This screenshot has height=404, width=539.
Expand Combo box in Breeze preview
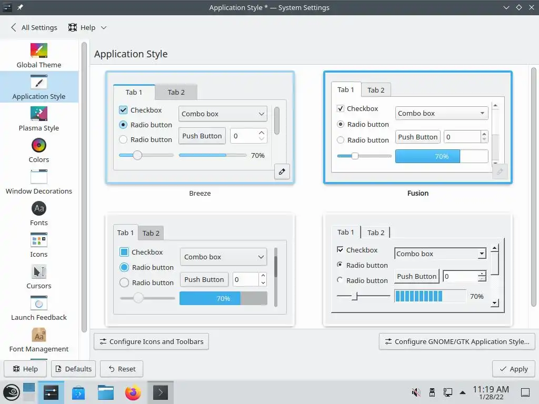coord(223,114)
